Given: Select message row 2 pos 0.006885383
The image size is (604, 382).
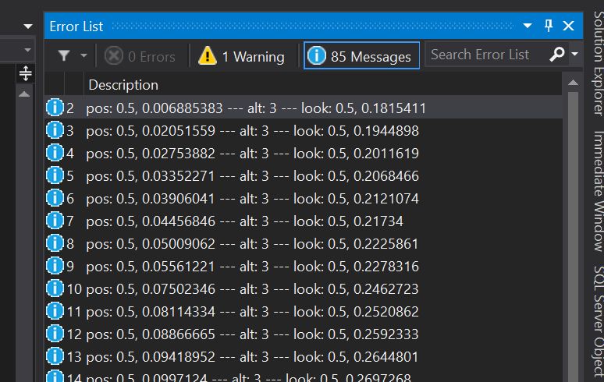Looking at the screenshot, I should pos(304,108).
